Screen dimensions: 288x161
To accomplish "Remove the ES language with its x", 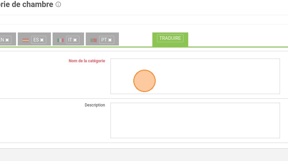I will [42, 40].
